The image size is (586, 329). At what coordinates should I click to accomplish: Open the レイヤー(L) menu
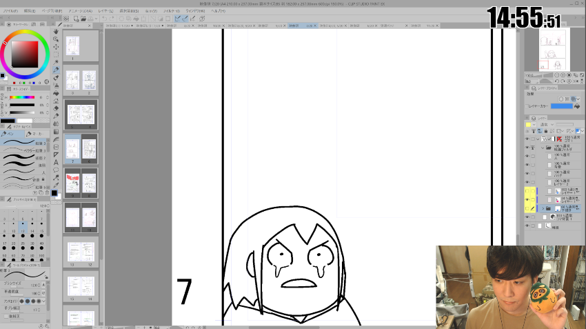(x=105, y=11)
